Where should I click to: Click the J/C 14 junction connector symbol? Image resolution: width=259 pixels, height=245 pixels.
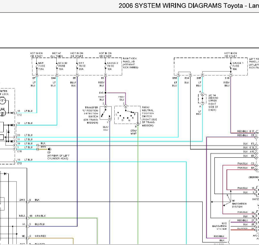click(202, 99)
